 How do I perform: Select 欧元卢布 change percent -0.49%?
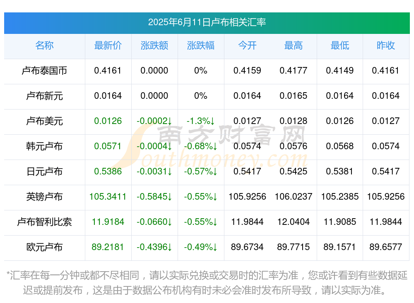(201, 247)
